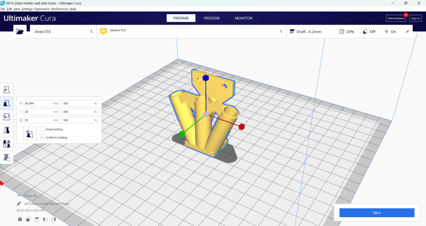The image size is (426, 226).
Task: Click the gray center uniform scale handle
Action: tap(206, 114)
